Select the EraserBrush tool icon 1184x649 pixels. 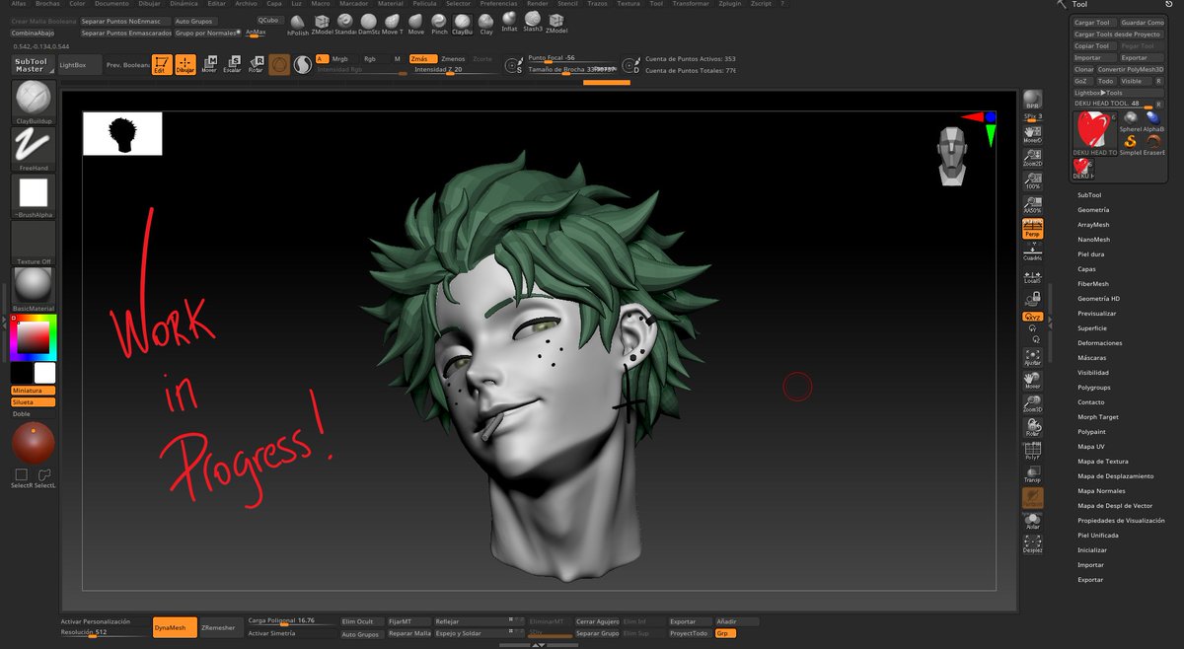pyautogui.click(x=1153, y=144)
